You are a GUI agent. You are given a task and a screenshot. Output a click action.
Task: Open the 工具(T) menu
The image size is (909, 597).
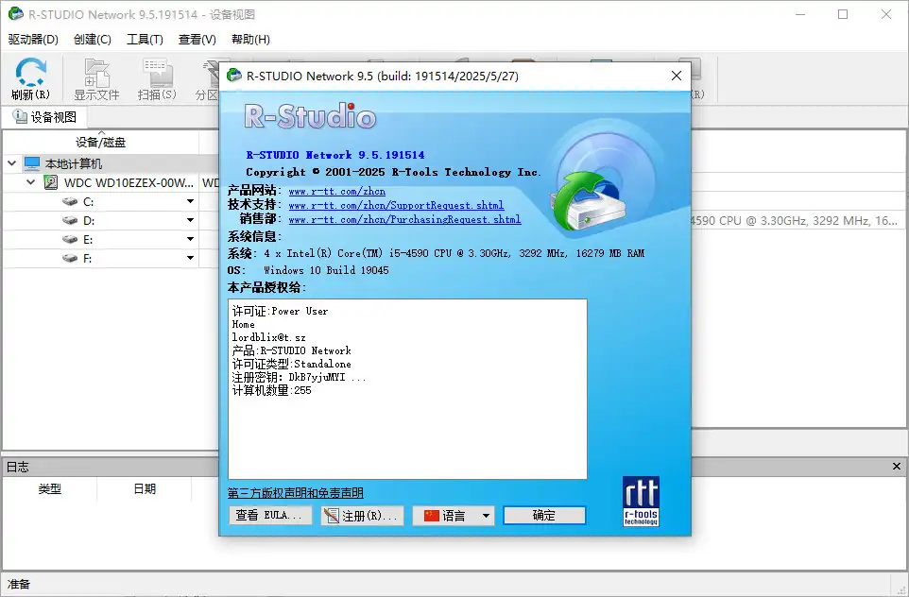pos(145,39)
